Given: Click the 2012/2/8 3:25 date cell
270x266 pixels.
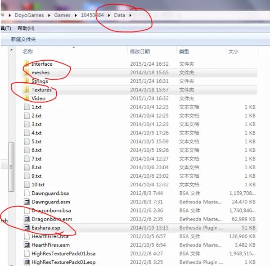Looking at the screenshot, I should 146,262.
